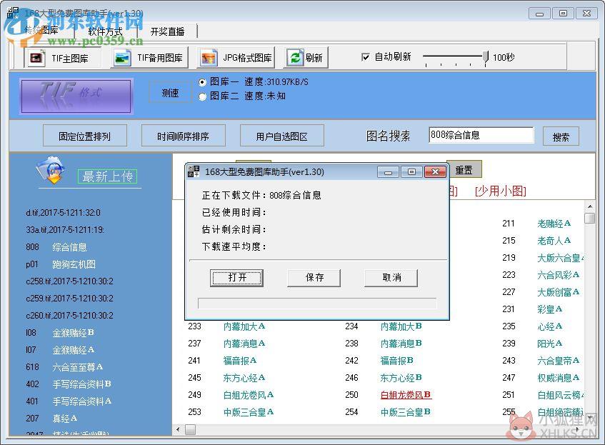
Task: Click the 最新上传 label
Action: [107, 176]
